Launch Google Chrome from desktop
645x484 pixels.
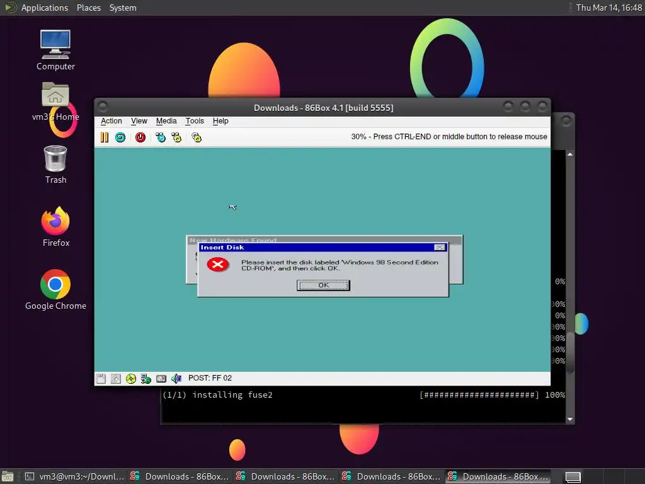coord(55,290)
